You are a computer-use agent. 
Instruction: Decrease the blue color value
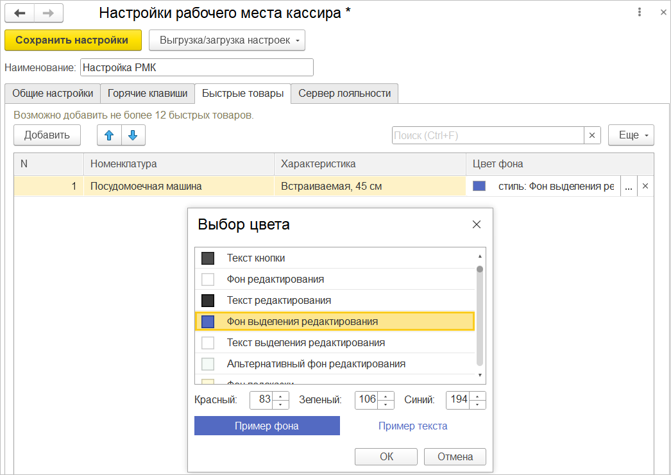(x=477, y=404)
